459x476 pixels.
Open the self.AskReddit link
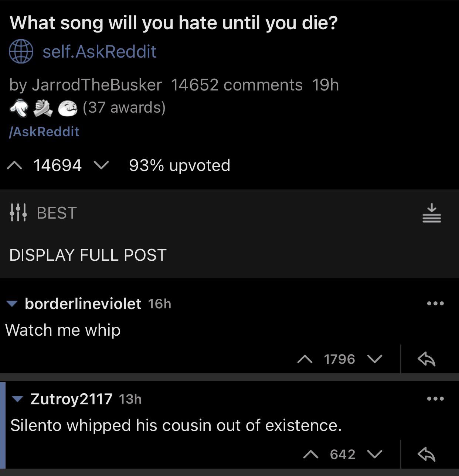(99, 51)
